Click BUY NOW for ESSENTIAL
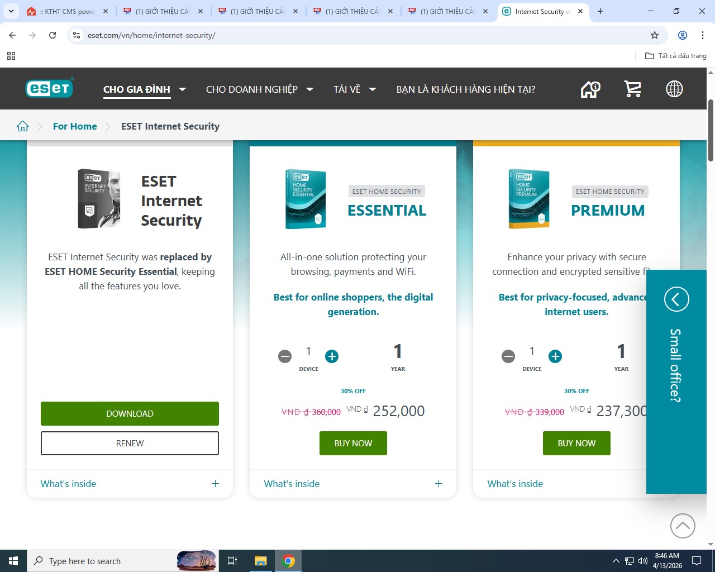This screenshot has height=572, width=715. click(x=353, y=443)
